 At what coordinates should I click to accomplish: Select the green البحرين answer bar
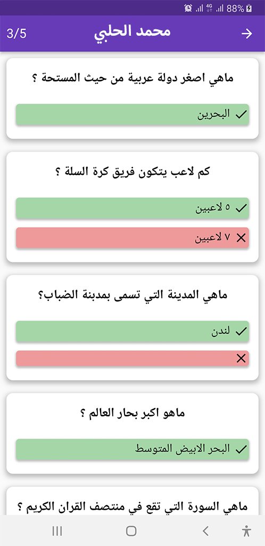(132, 115)
